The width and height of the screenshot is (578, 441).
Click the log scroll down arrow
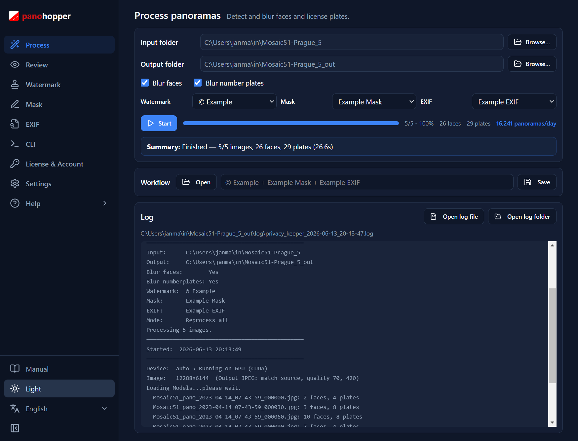point(552,423)
